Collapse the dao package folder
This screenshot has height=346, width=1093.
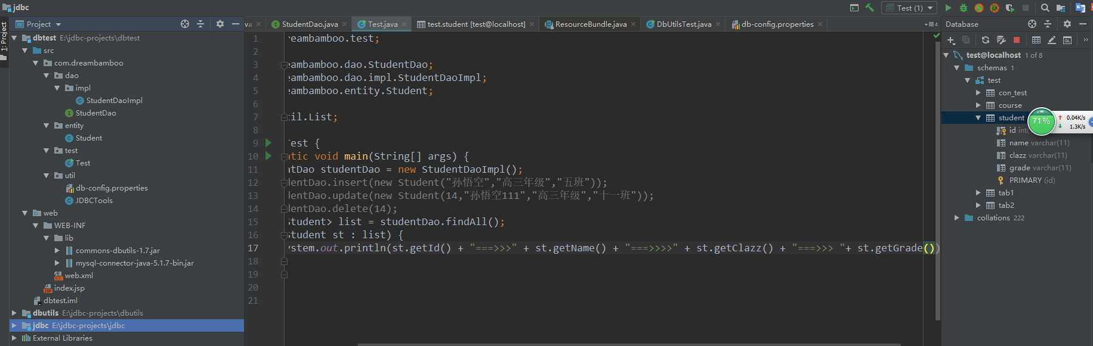[47, 75]
